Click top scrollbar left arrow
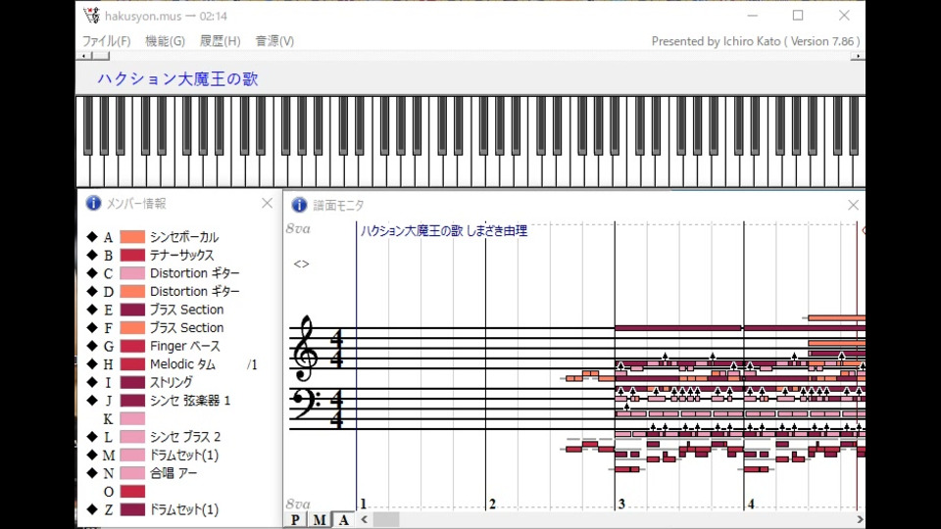Image resolution: width=941 pixels, height=529 pixels. [x=84, y=56]
